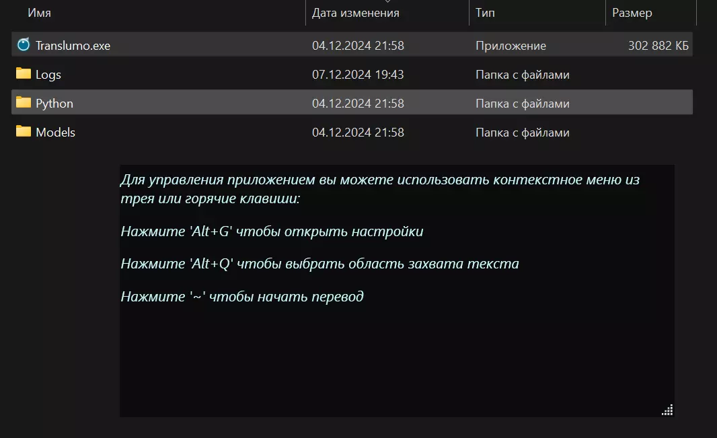The image size is (717, 438).
Task: Click the 'Alt+Q' capture area hint line
Action: click(x=319, y=264)
